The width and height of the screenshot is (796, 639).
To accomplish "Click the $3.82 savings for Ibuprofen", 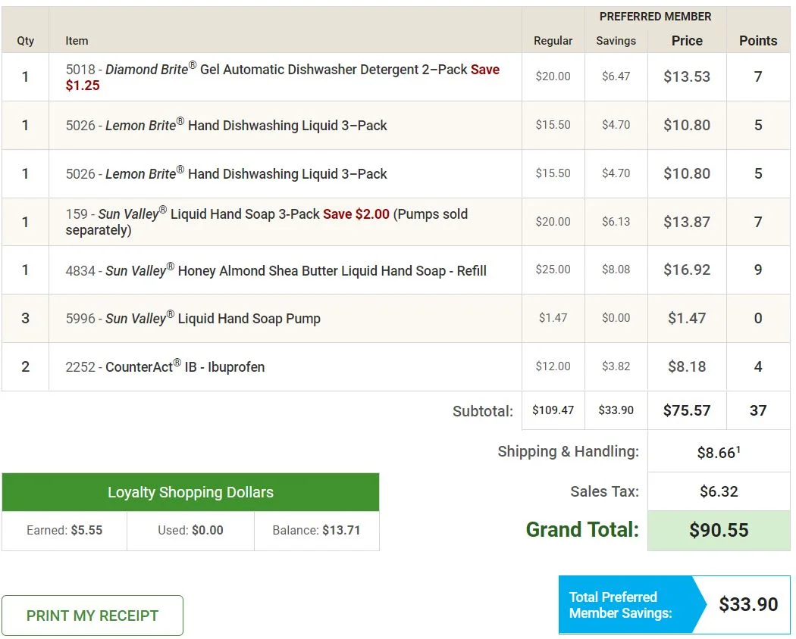I will [x=616, y=366].
